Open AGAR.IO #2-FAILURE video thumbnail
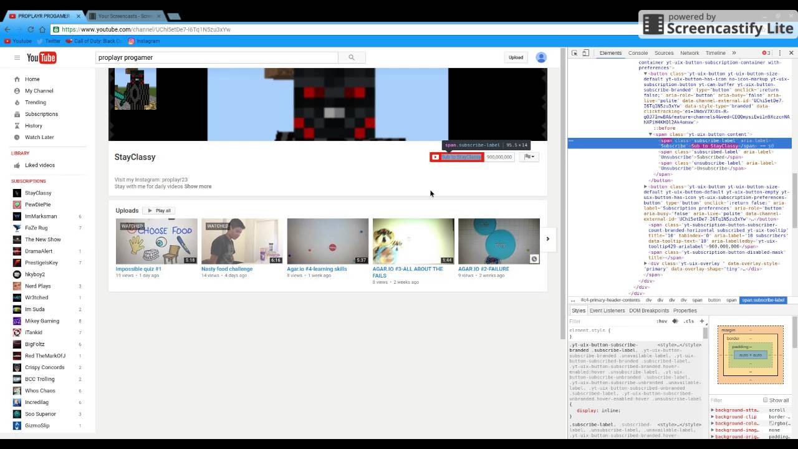 499,241
